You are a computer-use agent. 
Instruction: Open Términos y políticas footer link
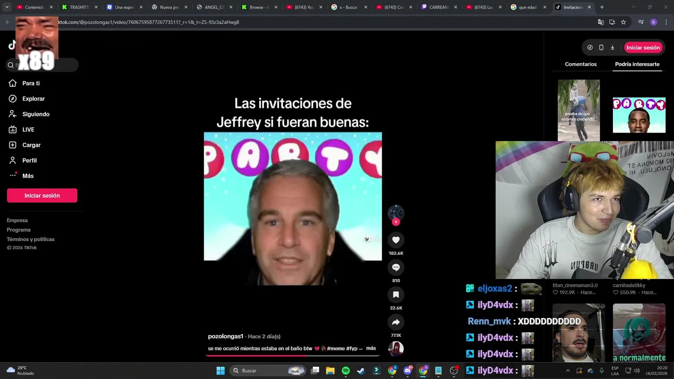(x=31, y=240)
